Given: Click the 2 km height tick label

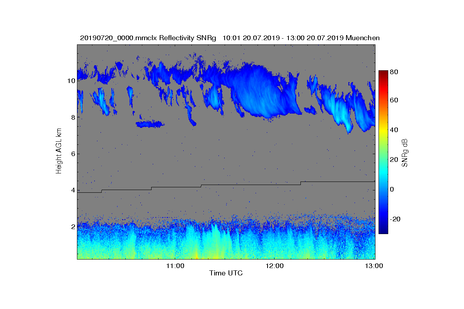Looking at the screenshot, I should pyautogui.click(x=73, y=227).
